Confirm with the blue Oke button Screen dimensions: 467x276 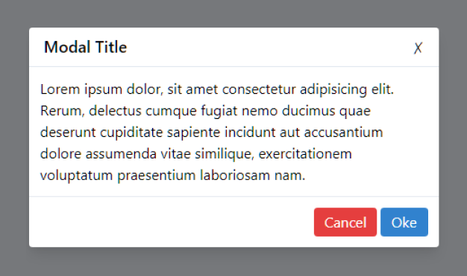tap(404, 222)
